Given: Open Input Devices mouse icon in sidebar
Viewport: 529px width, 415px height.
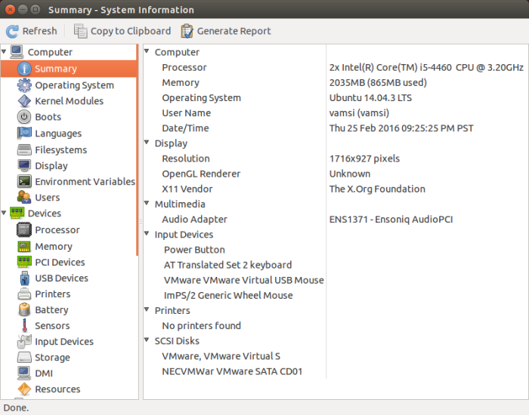Looking at the screenshot, I should (x=24, y=342).
